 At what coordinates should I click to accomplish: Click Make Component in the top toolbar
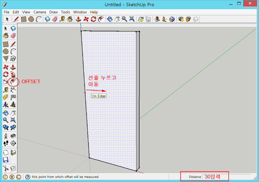tap(47, 19)
